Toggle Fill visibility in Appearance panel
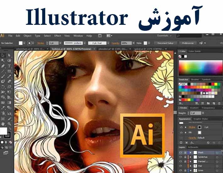This screenshot has height=173, width=223. pos(181,132)
